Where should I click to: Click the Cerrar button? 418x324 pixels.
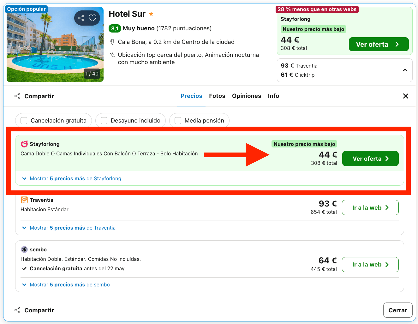click(398, 310)
